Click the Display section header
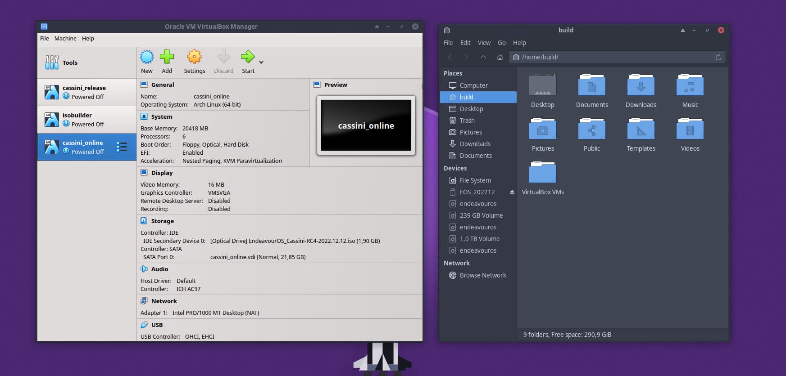The height and width of the screenshot is (376, 786). [x=162, y=173]
